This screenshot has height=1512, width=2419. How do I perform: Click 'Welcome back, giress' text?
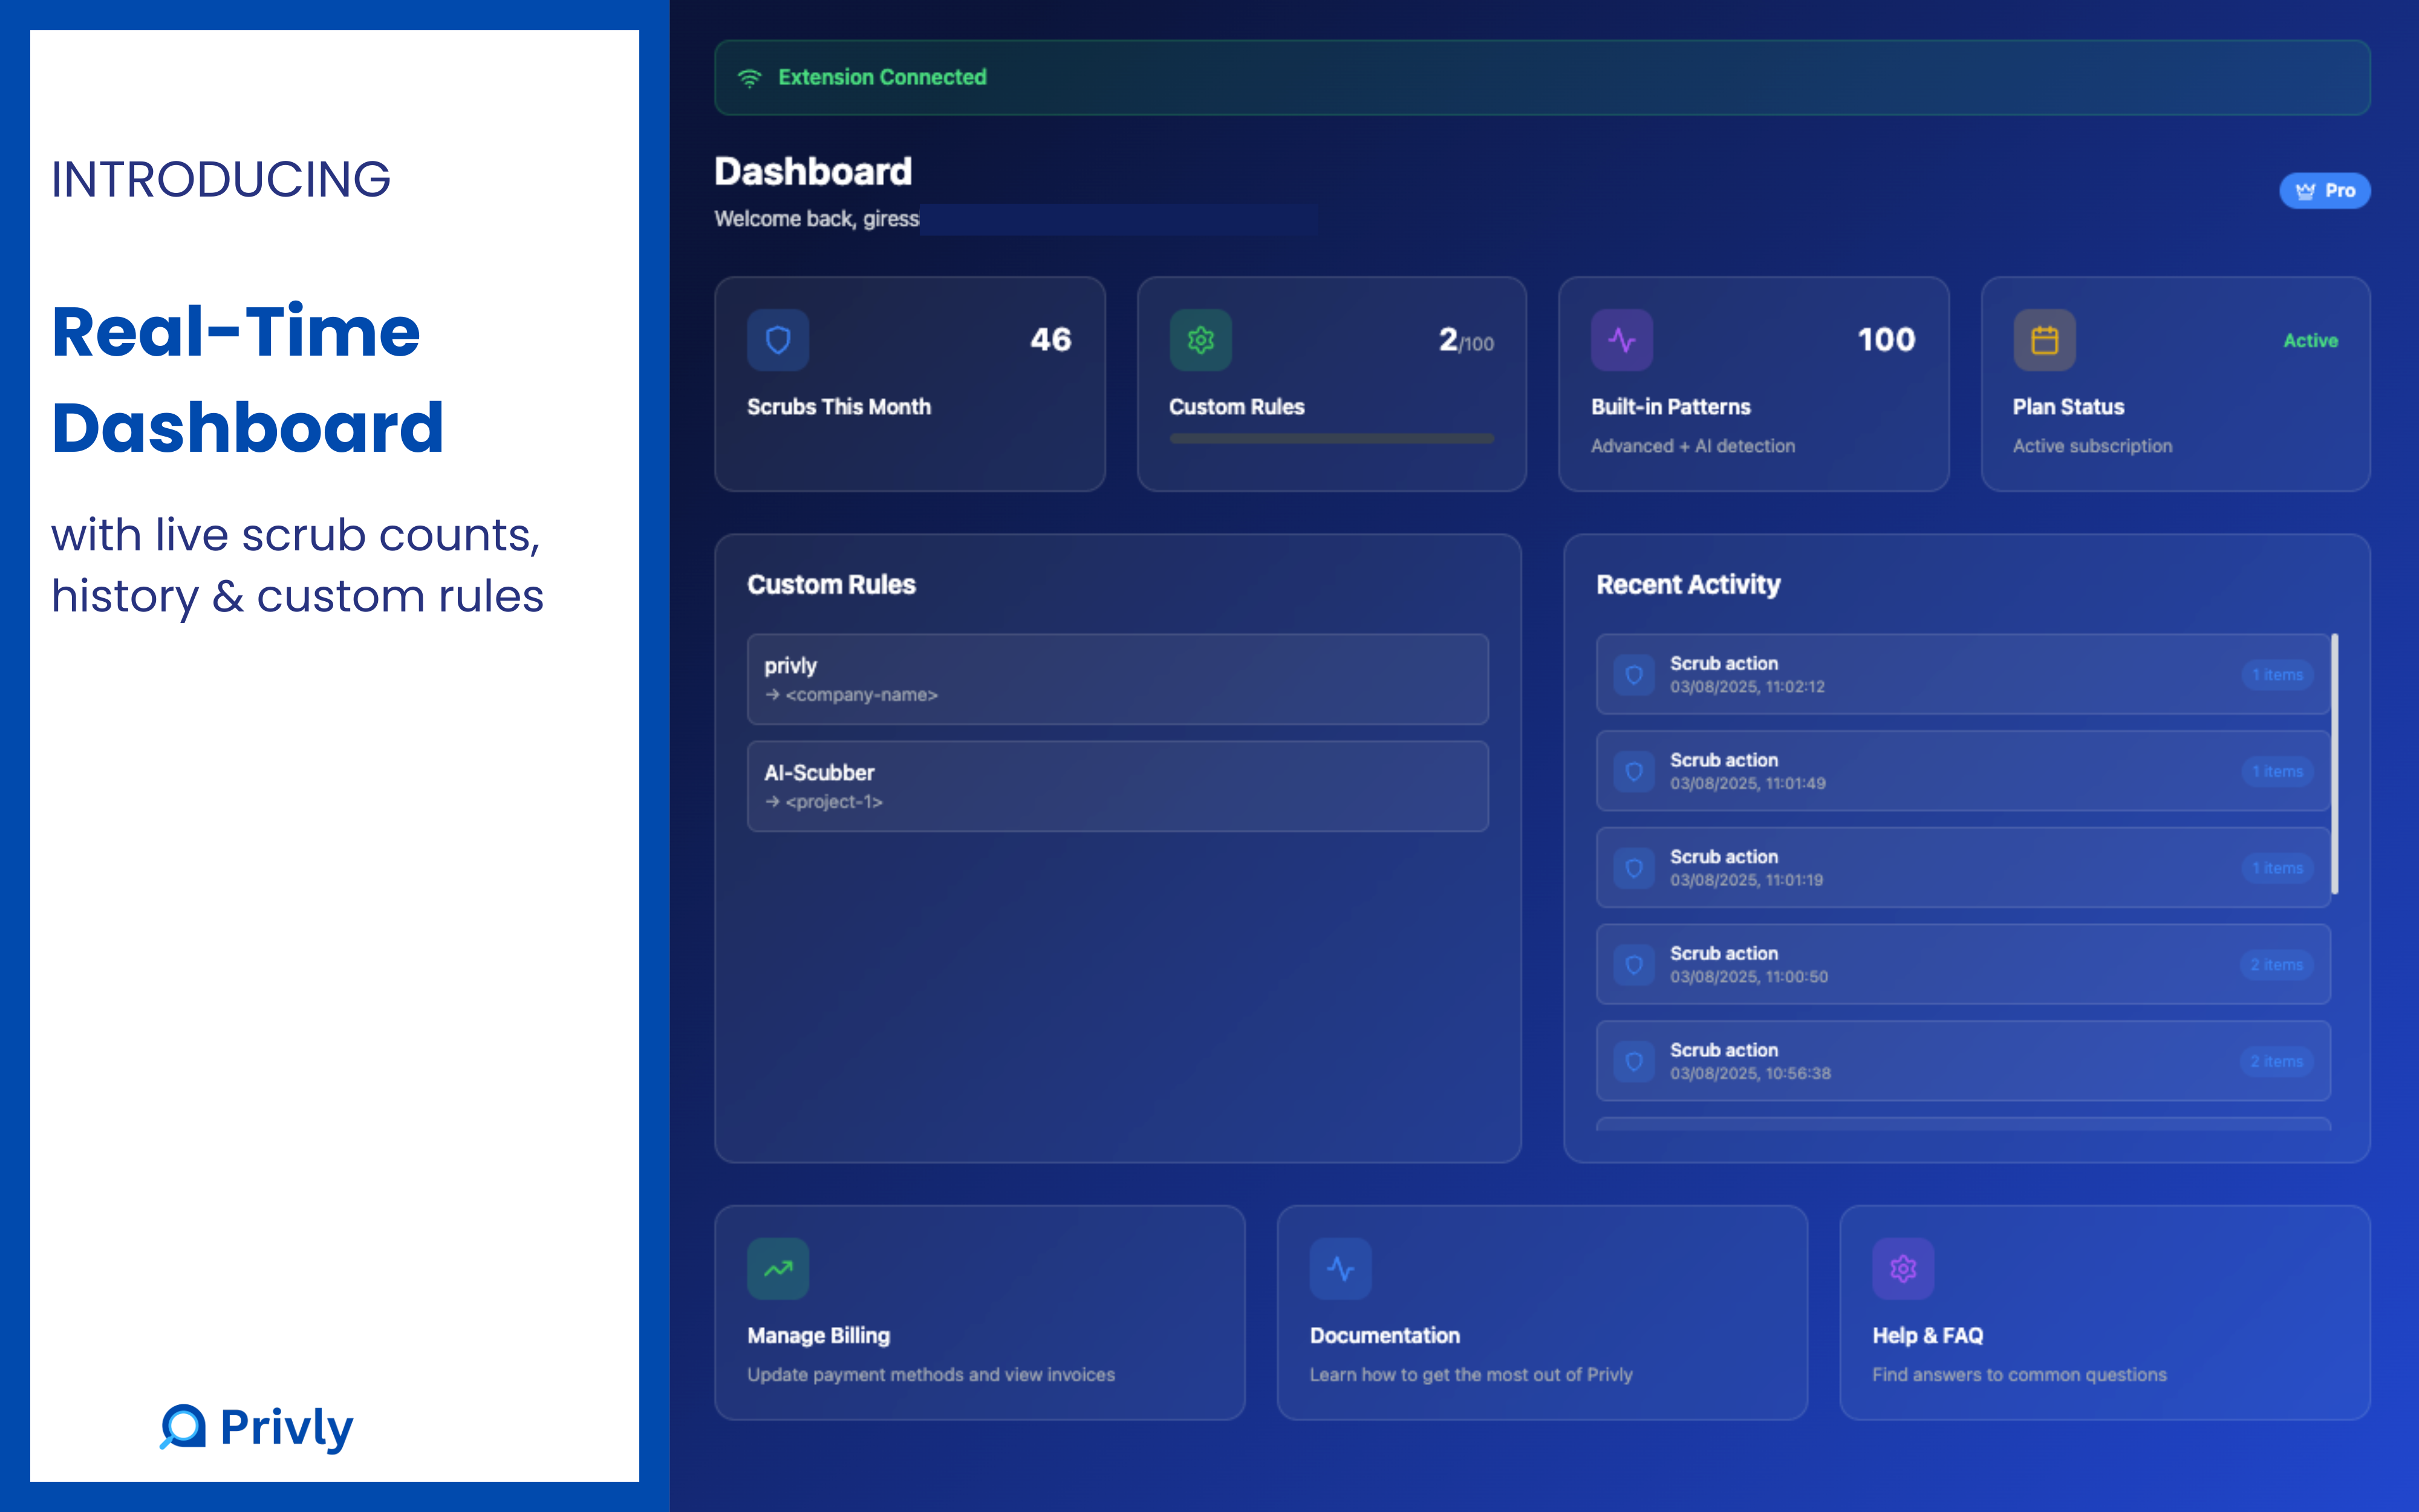pyautogui.click(x=816, y=219)
